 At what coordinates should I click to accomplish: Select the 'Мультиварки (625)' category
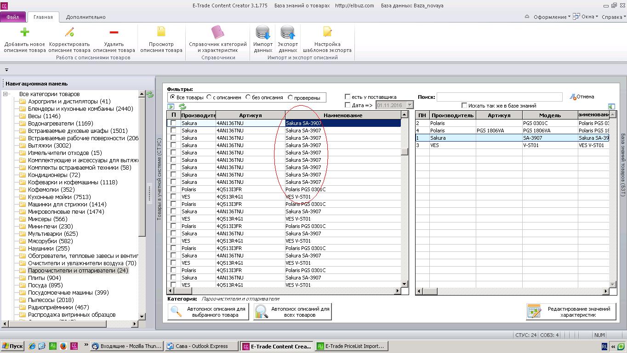click(53, 233)
